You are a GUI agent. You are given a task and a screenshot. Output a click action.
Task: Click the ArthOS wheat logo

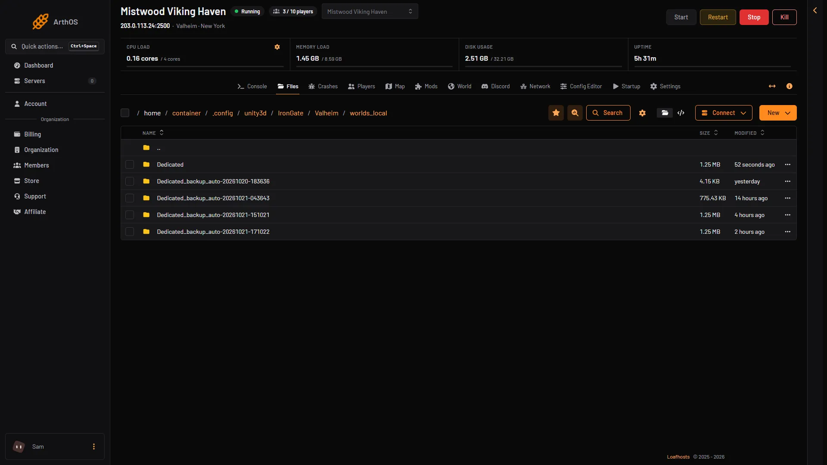coord(40,22)
